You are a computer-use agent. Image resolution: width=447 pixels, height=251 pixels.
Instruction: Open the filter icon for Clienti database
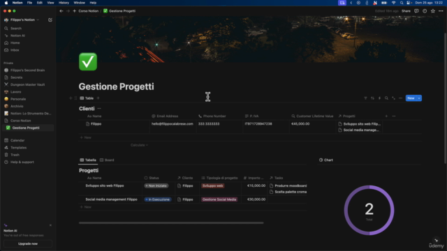365,98
